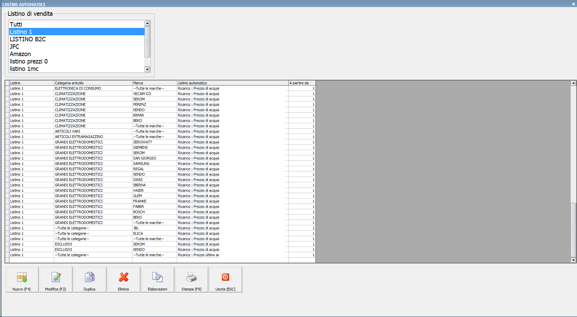Screen dimensions: 577x317
Task: Sort by Listino column header
Action: click(32, 83)
